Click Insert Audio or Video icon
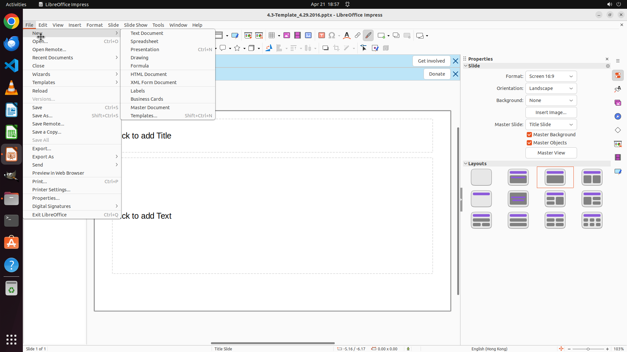627x352 pixels. point(297,36)
